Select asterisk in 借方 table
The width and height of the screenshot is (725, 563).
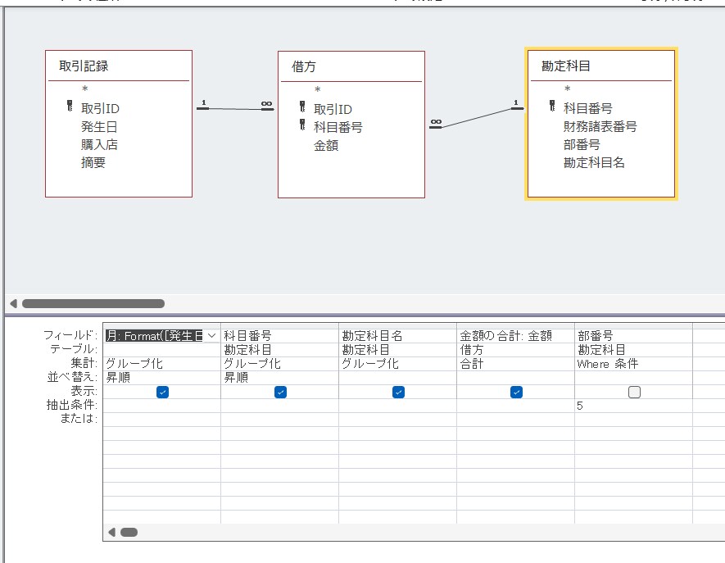[318, 90]
